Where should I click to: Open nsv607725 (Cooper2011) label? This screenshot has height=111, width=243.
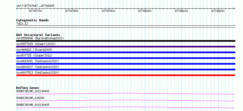click(34, 55)
